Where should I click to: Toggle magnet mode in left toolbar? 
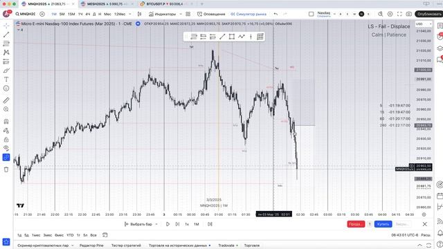click(6, 122)
